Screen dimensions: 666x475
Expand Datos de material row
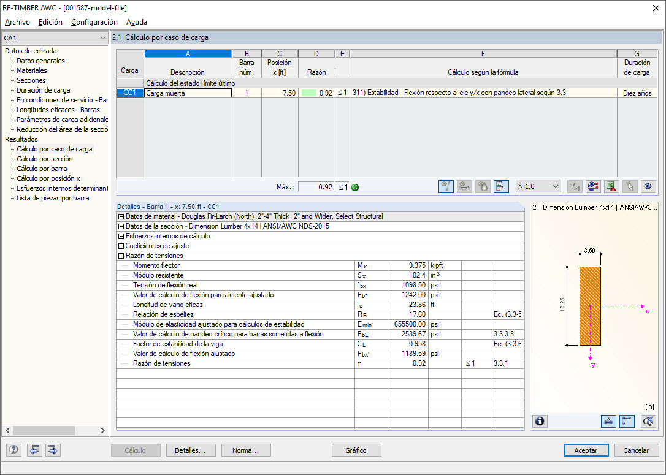(x=121, y=216)
